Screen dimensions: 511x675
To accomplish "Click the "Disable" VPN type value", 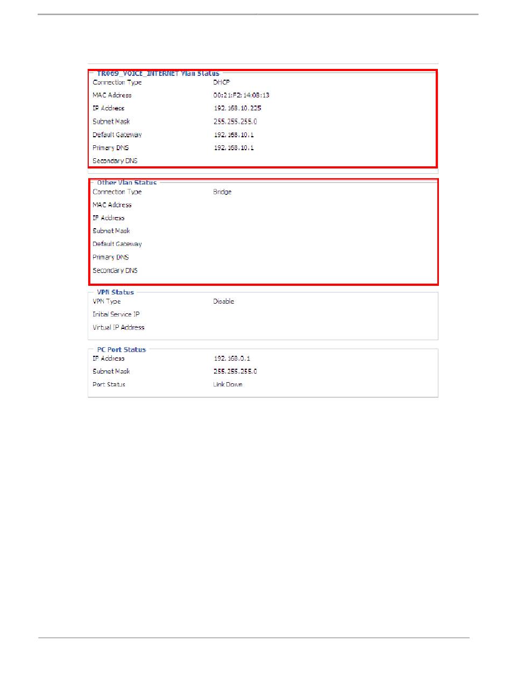I will [x=224, y=301].
